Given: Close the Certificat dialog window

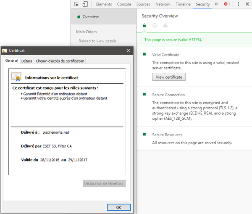Looking at the screenshot, I should pyautogui.click(x=128, y=50).
